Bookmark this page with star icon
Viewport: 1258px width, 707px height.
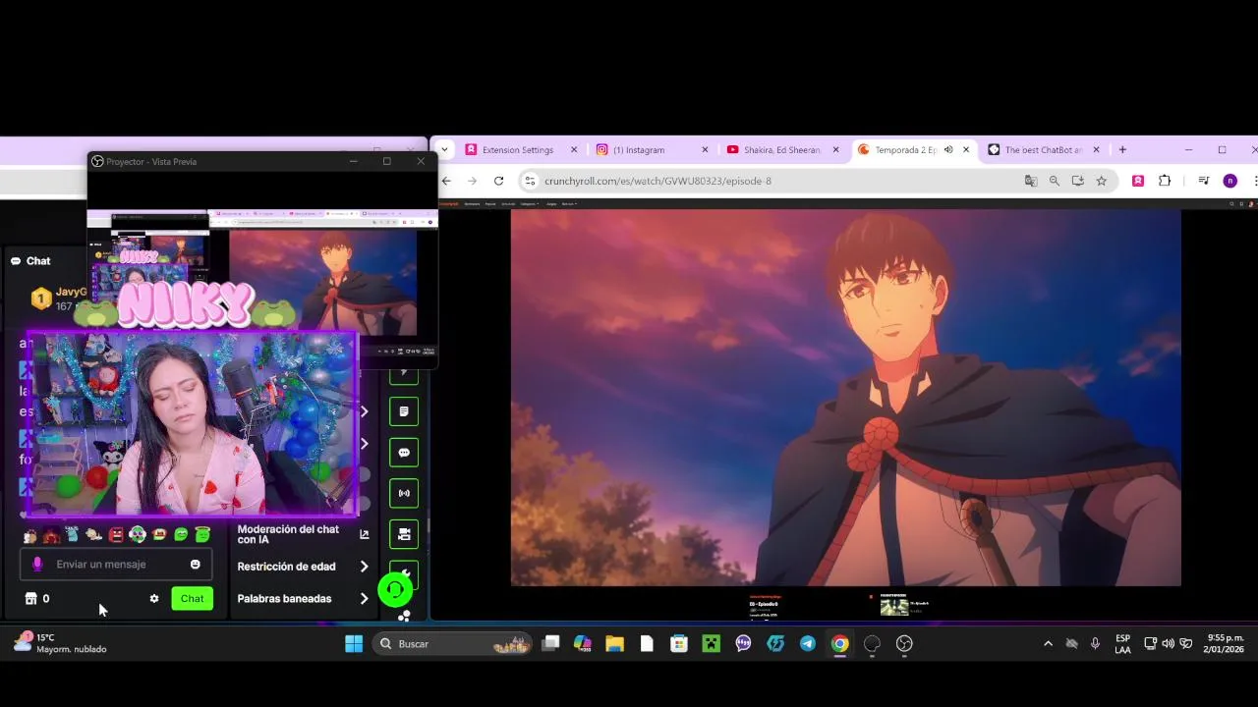pos(1102,181)
